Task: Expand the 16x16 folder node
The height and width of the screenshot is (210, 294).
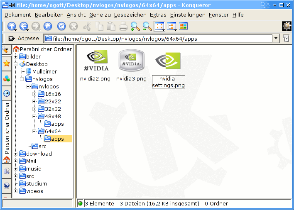Action: coord(34,94)
